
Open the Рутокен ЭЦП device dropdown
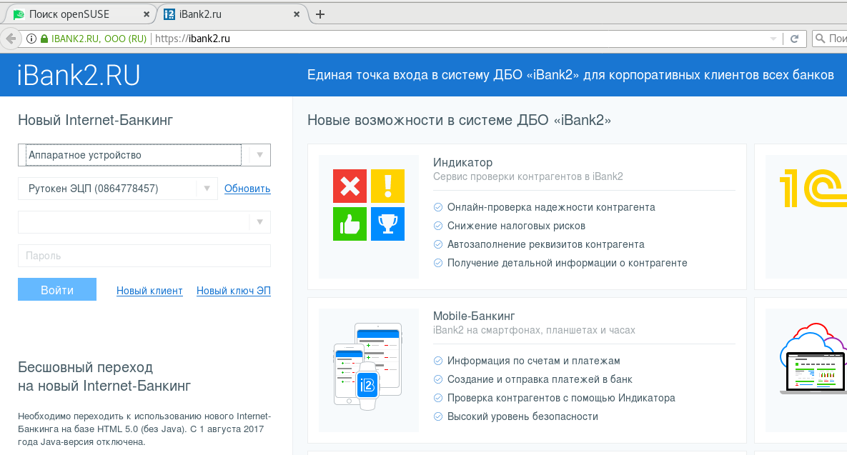pyautogui.click(x=207, y=189)
